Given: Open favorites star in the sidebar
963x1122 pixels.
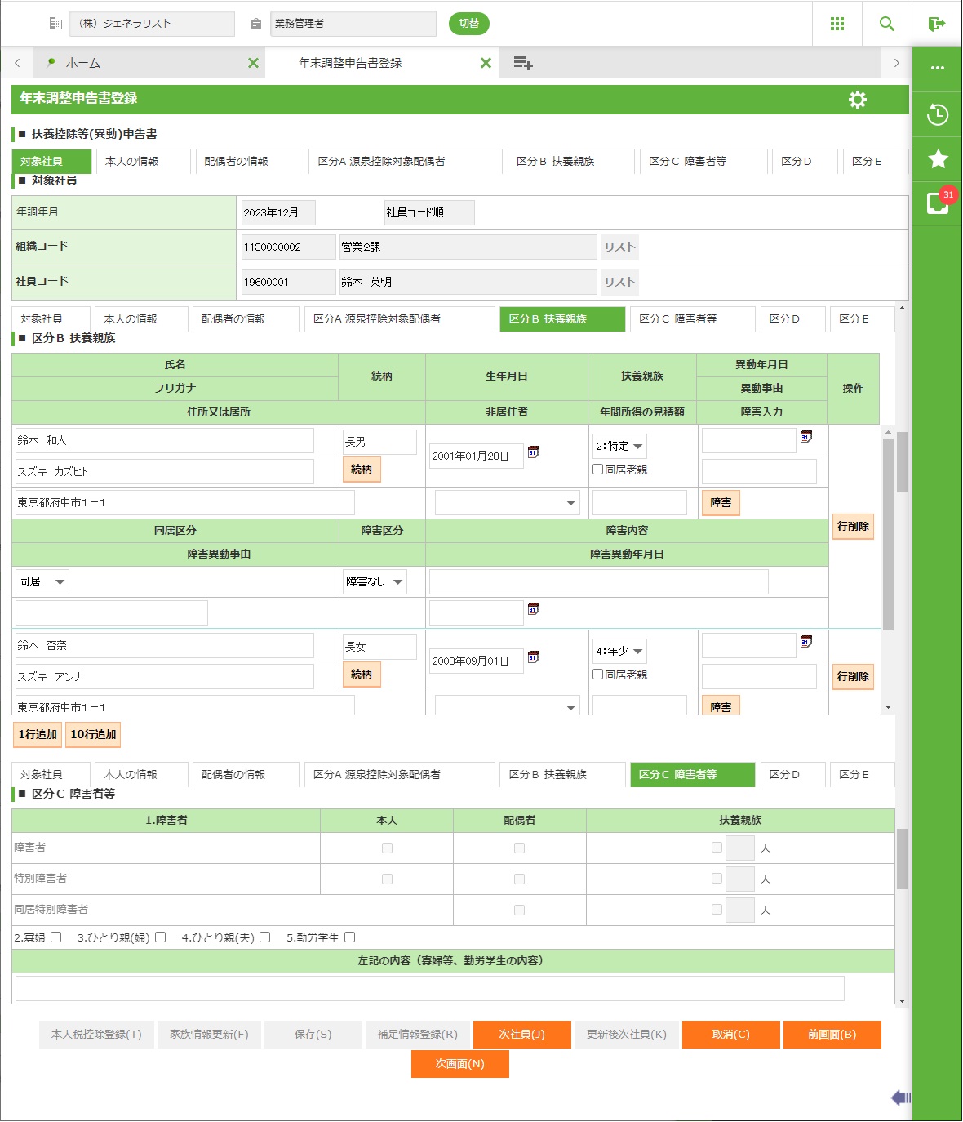Looking at the screenshot, I should click(938, 158).
